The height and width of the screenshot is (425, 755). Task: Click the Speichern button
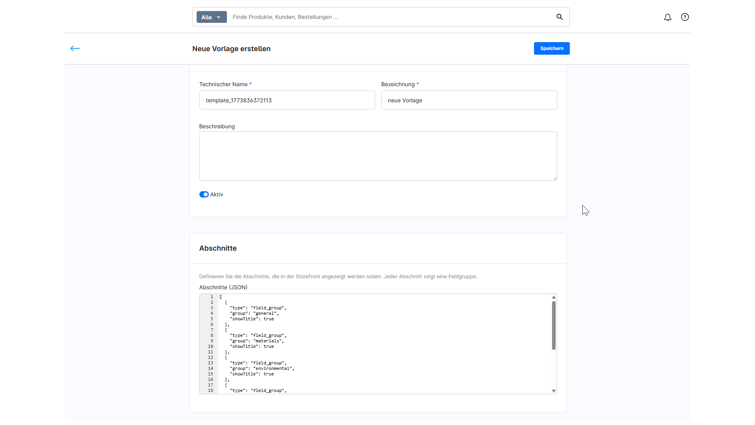552,48
